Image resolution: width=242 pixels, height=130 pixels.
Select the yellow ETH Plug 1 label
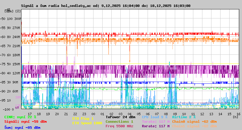(x=83, y=119)
